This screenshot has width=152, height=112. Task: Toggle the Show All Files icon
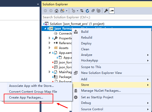[x=99, y=11]
